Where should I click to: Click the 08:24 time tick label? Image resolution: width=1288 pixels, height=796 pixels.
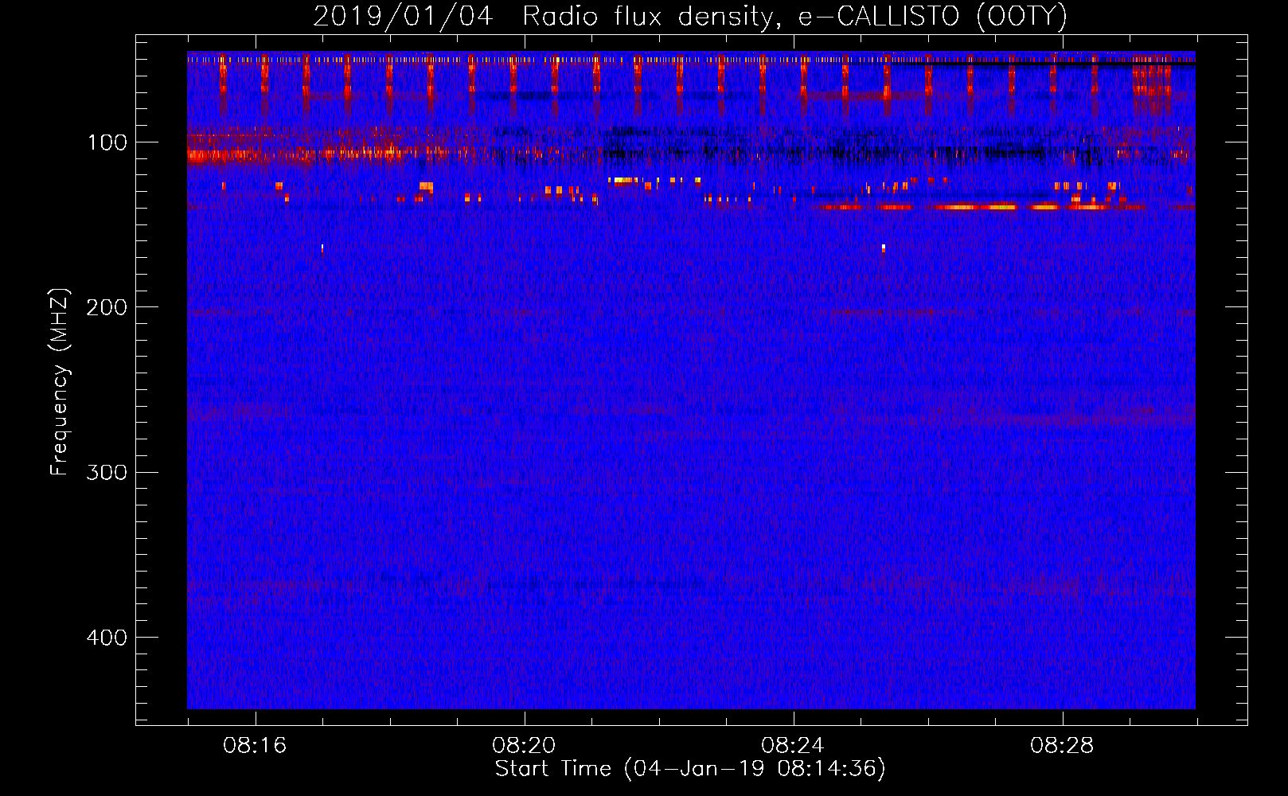point(793,746)
